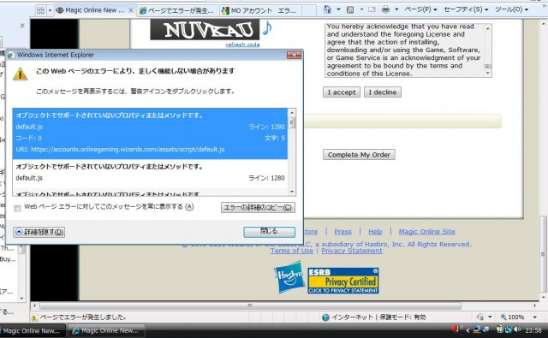Click the warning icon in status bar
The image size is (548, 338).
click(x=34, y=317)
